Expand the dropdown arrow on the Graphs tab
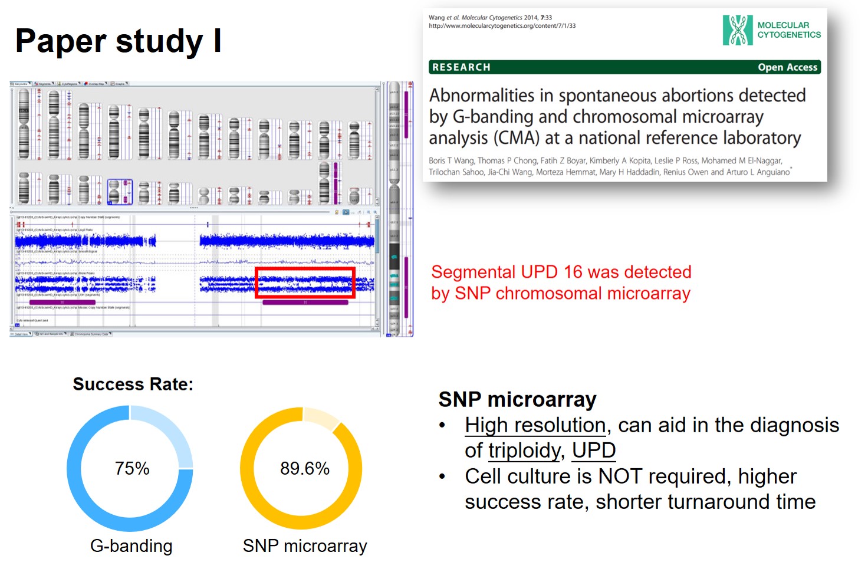 [x=127, y=83]
